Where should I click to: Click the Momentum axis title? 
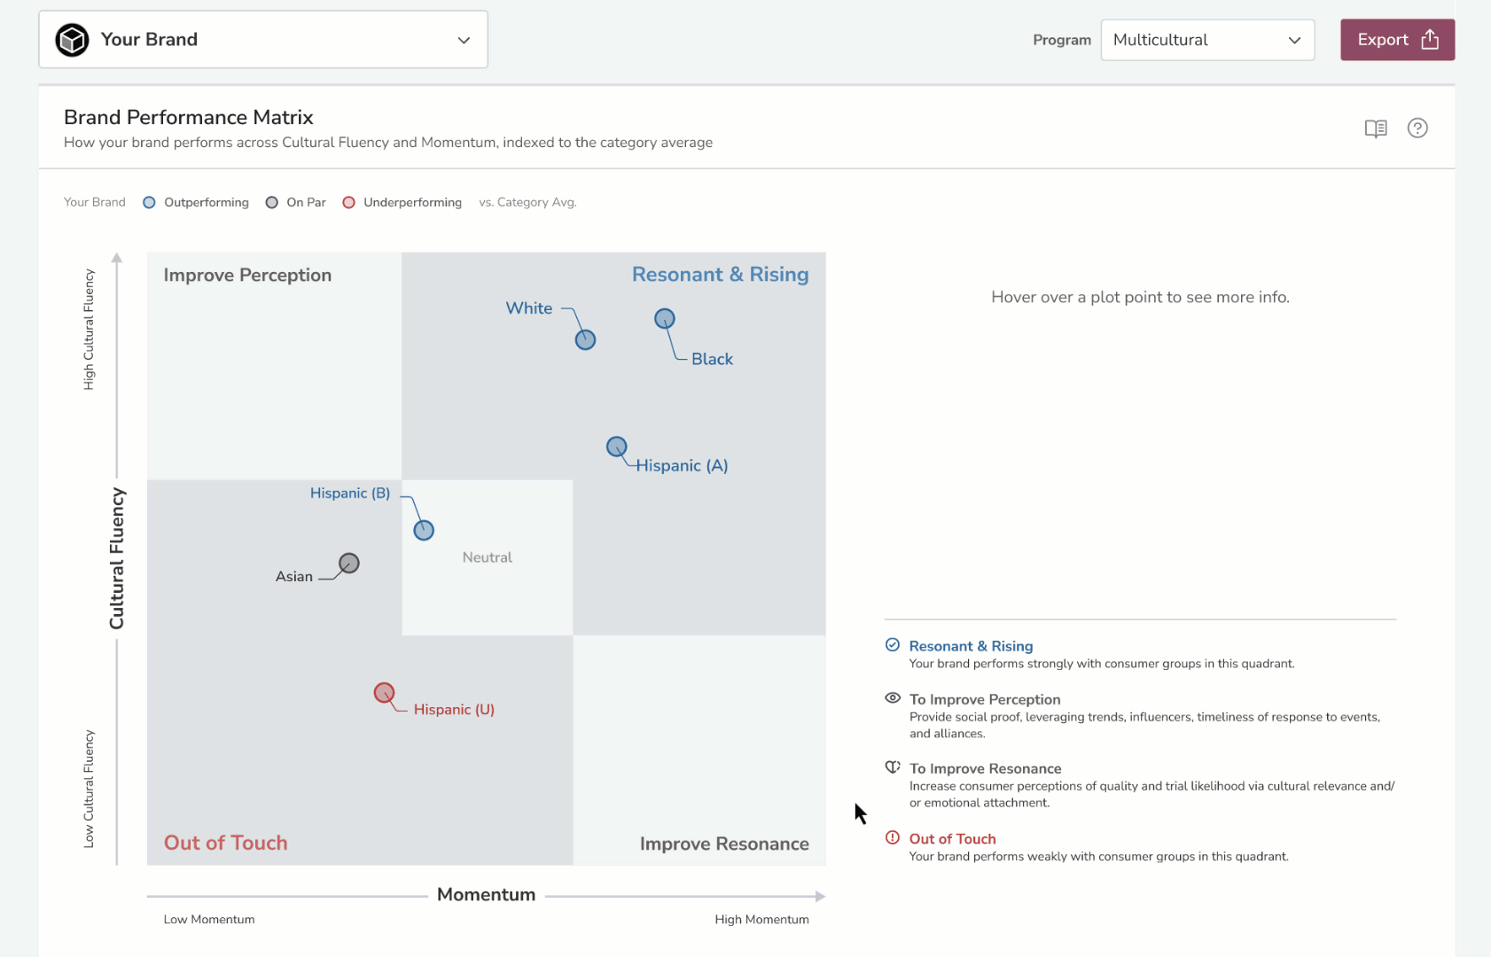[x=486, y=895]
